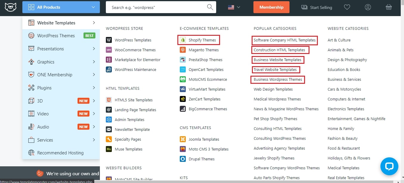Open Cars & Motorcycles category link

pyautogui.click(x=344, y=89)
